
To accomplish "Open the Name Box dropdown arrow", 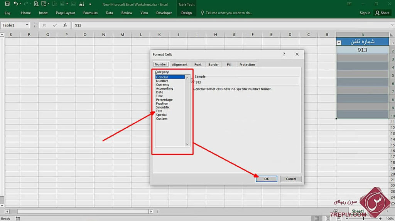I will click(27, 25).
